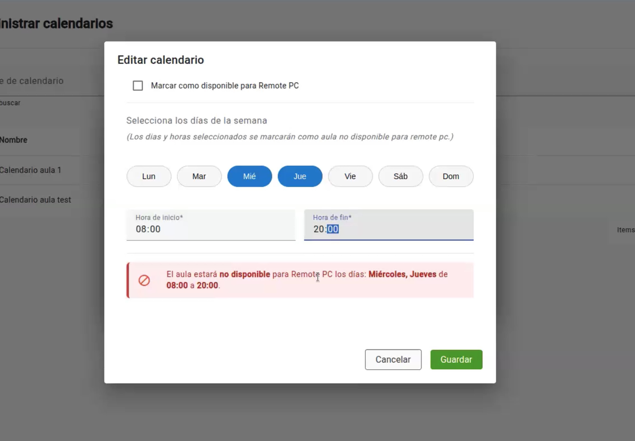This screenshot has width=635, height=441.
Task: Check 'Marcar como disponible para Remote PC' box
Action: pyautogui.click(x=138, y=86)
